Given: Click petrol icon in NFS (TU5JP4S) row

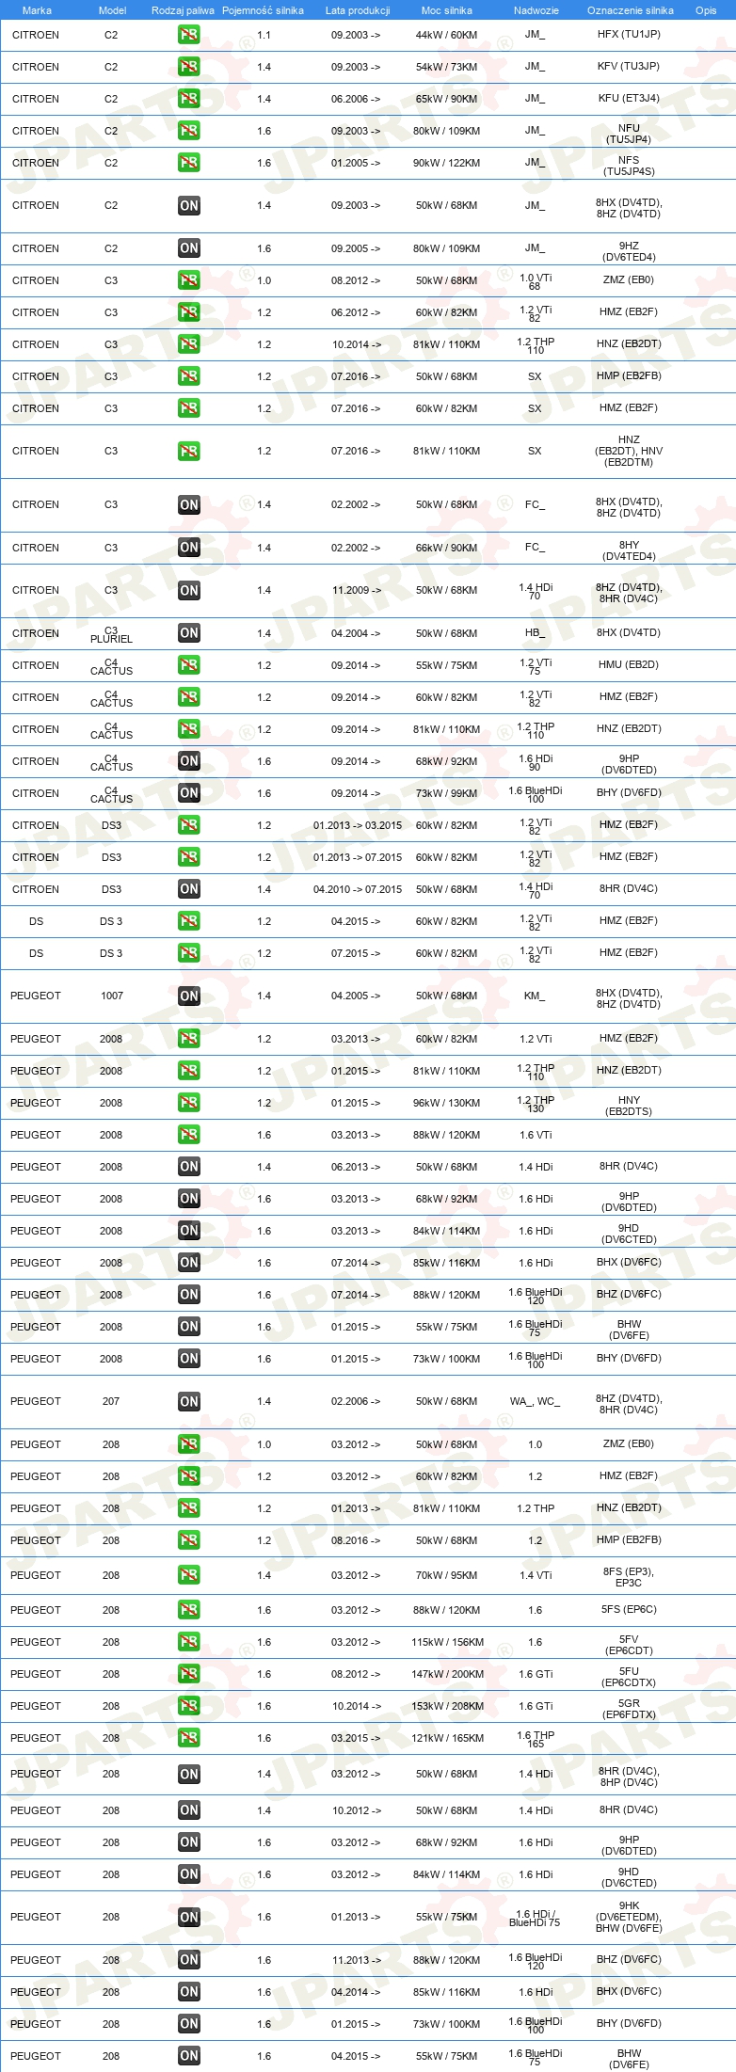Looking at the screenshot, I should point(189,163).
